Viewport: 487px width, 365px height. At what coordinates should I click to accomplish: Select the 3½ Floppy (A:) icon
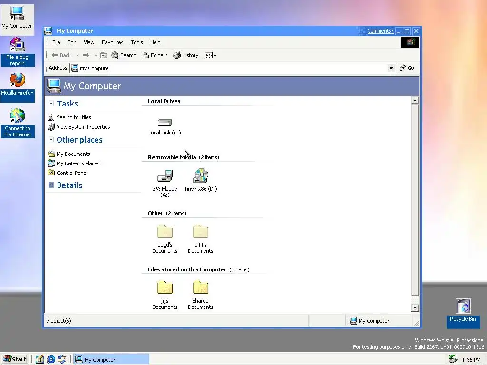pos(165,183)
